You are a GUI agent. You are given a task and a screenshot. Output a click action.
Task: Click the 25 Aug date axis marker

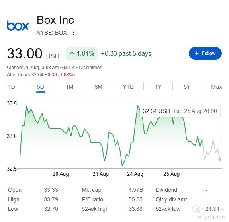click(172, 174)
